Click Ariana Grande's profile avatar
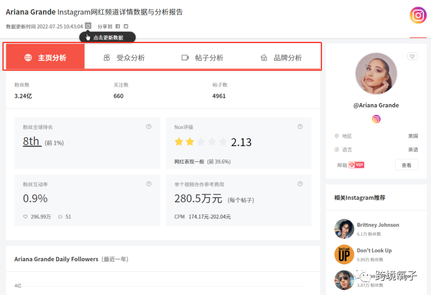 376,74
